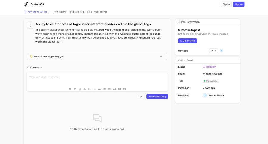The height and width of the screenshot is (144, 268).
Task: Click the Improvement tag
Action: [x=211, y=81]
